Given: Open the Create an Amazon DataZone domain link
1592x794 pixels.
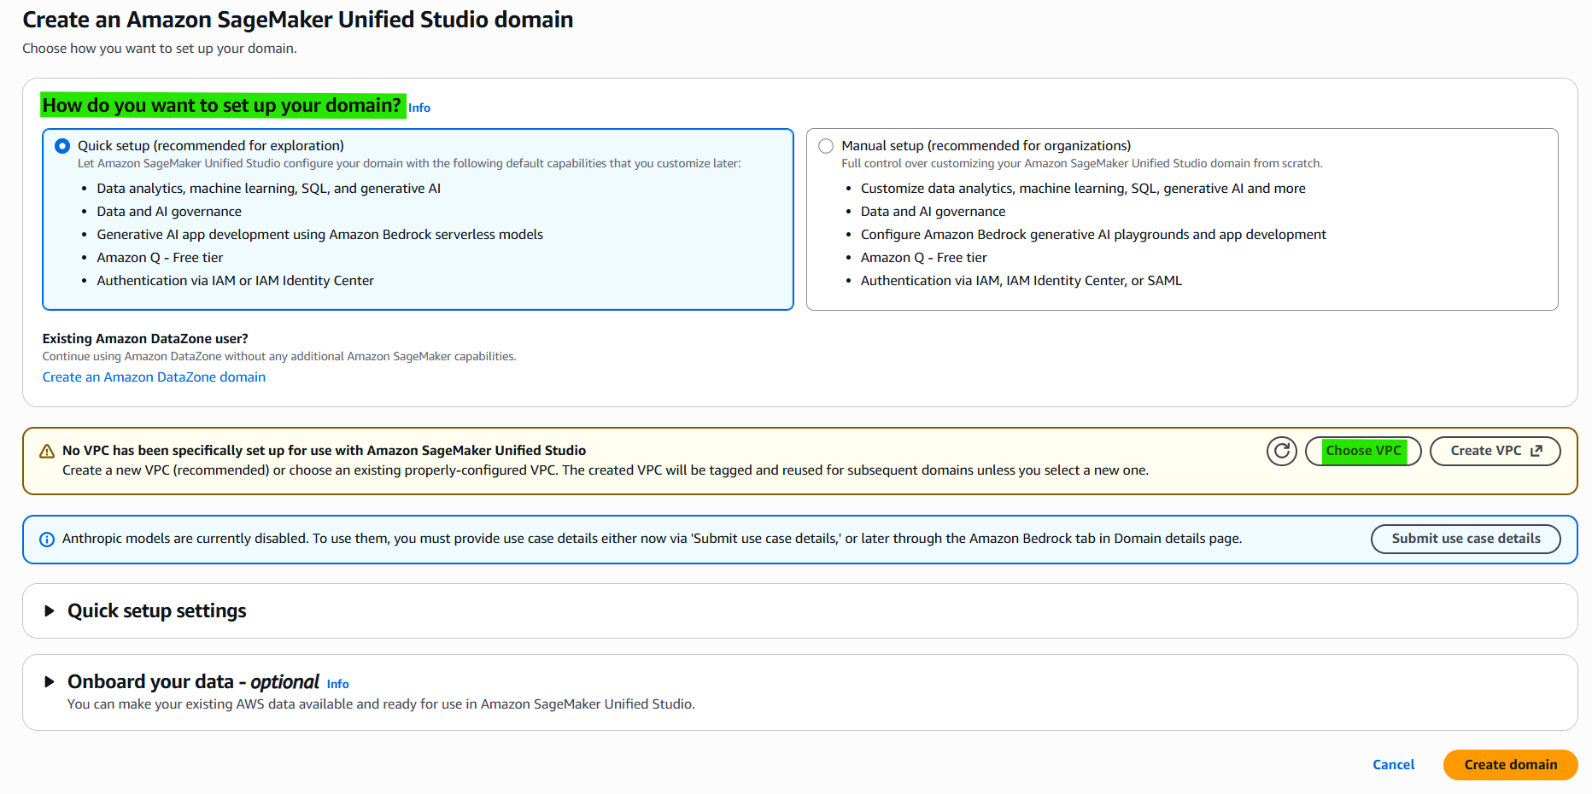Looking at the screenshot, I should tap(154, 377).
